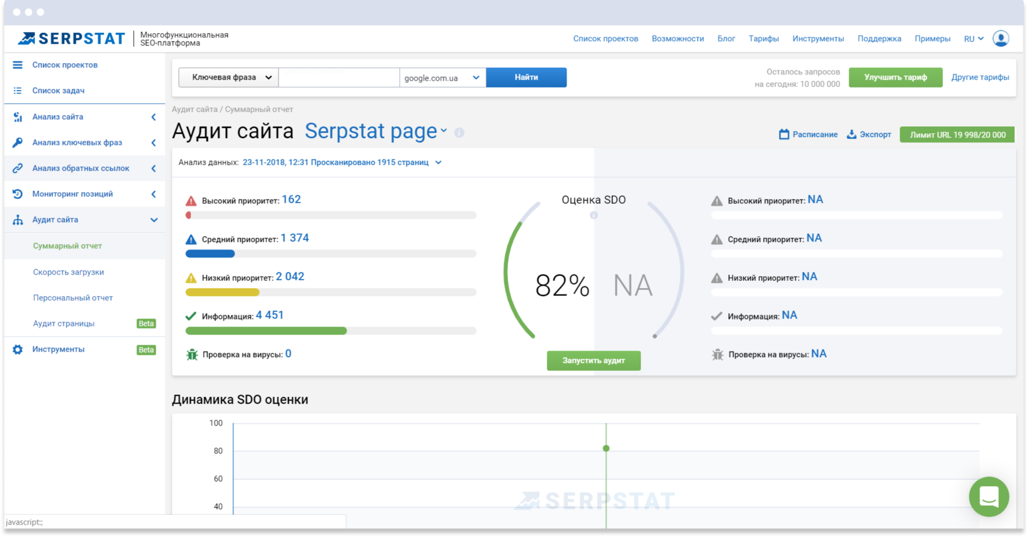Screen dimensions: 1028x537
Task: Click the green bug icon for virus check
Action: (x=192, y=354)
